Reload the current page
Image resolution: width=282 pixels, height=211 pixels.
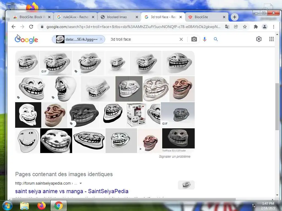31,27
